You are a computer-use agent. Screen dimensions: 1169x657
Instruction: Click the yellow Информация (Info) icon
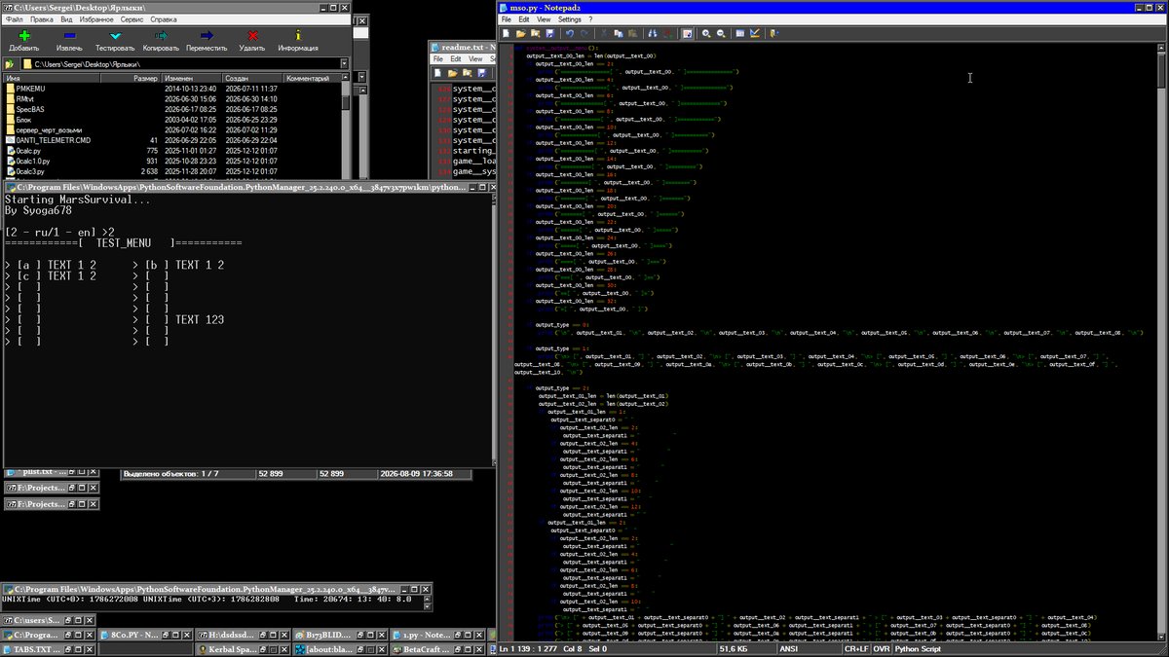coord(298,35)
